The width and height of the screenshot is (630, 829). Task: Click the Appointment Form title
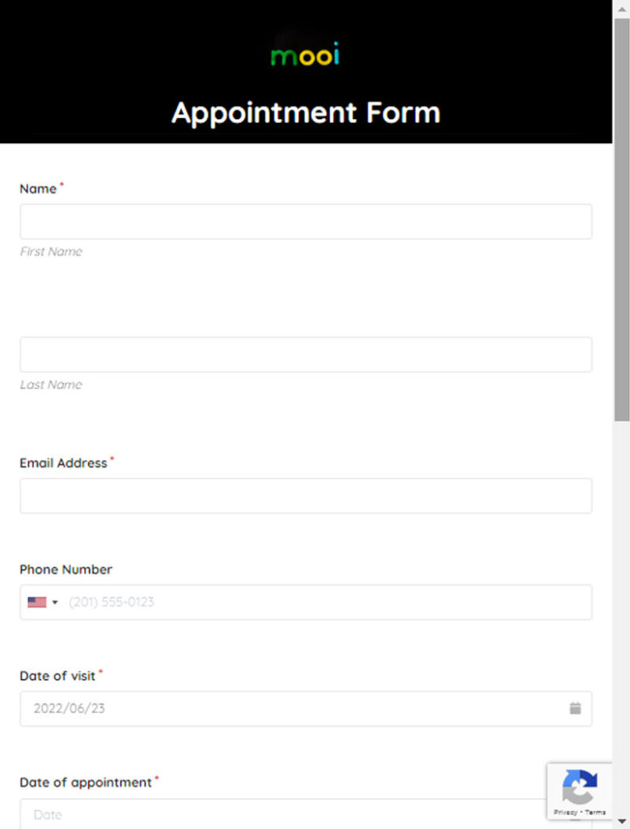click(x=305, y=113)
